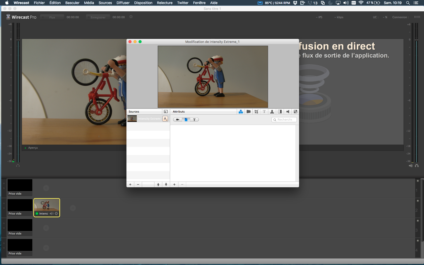Click the Recherche search field
This screenshot has height=265, width=424.
point(285,120)
